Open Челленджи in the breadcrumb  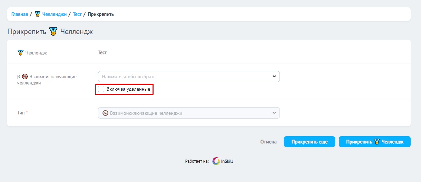[54, 14]
